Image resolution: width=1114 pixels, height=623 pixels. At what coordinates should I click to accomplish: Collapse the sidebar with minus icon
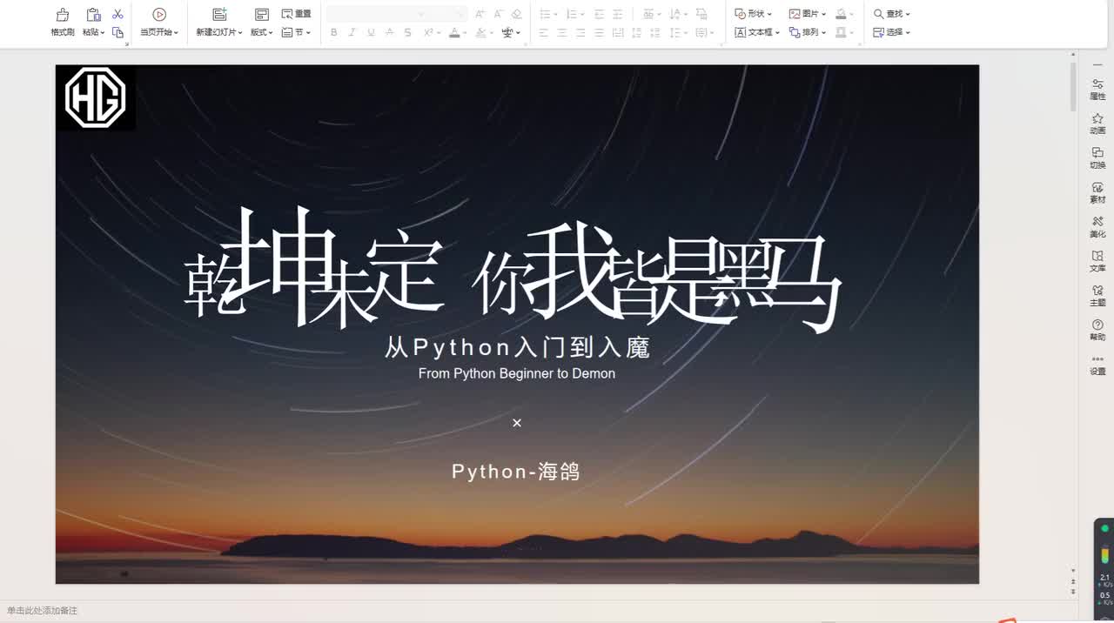coord(1097,65)
